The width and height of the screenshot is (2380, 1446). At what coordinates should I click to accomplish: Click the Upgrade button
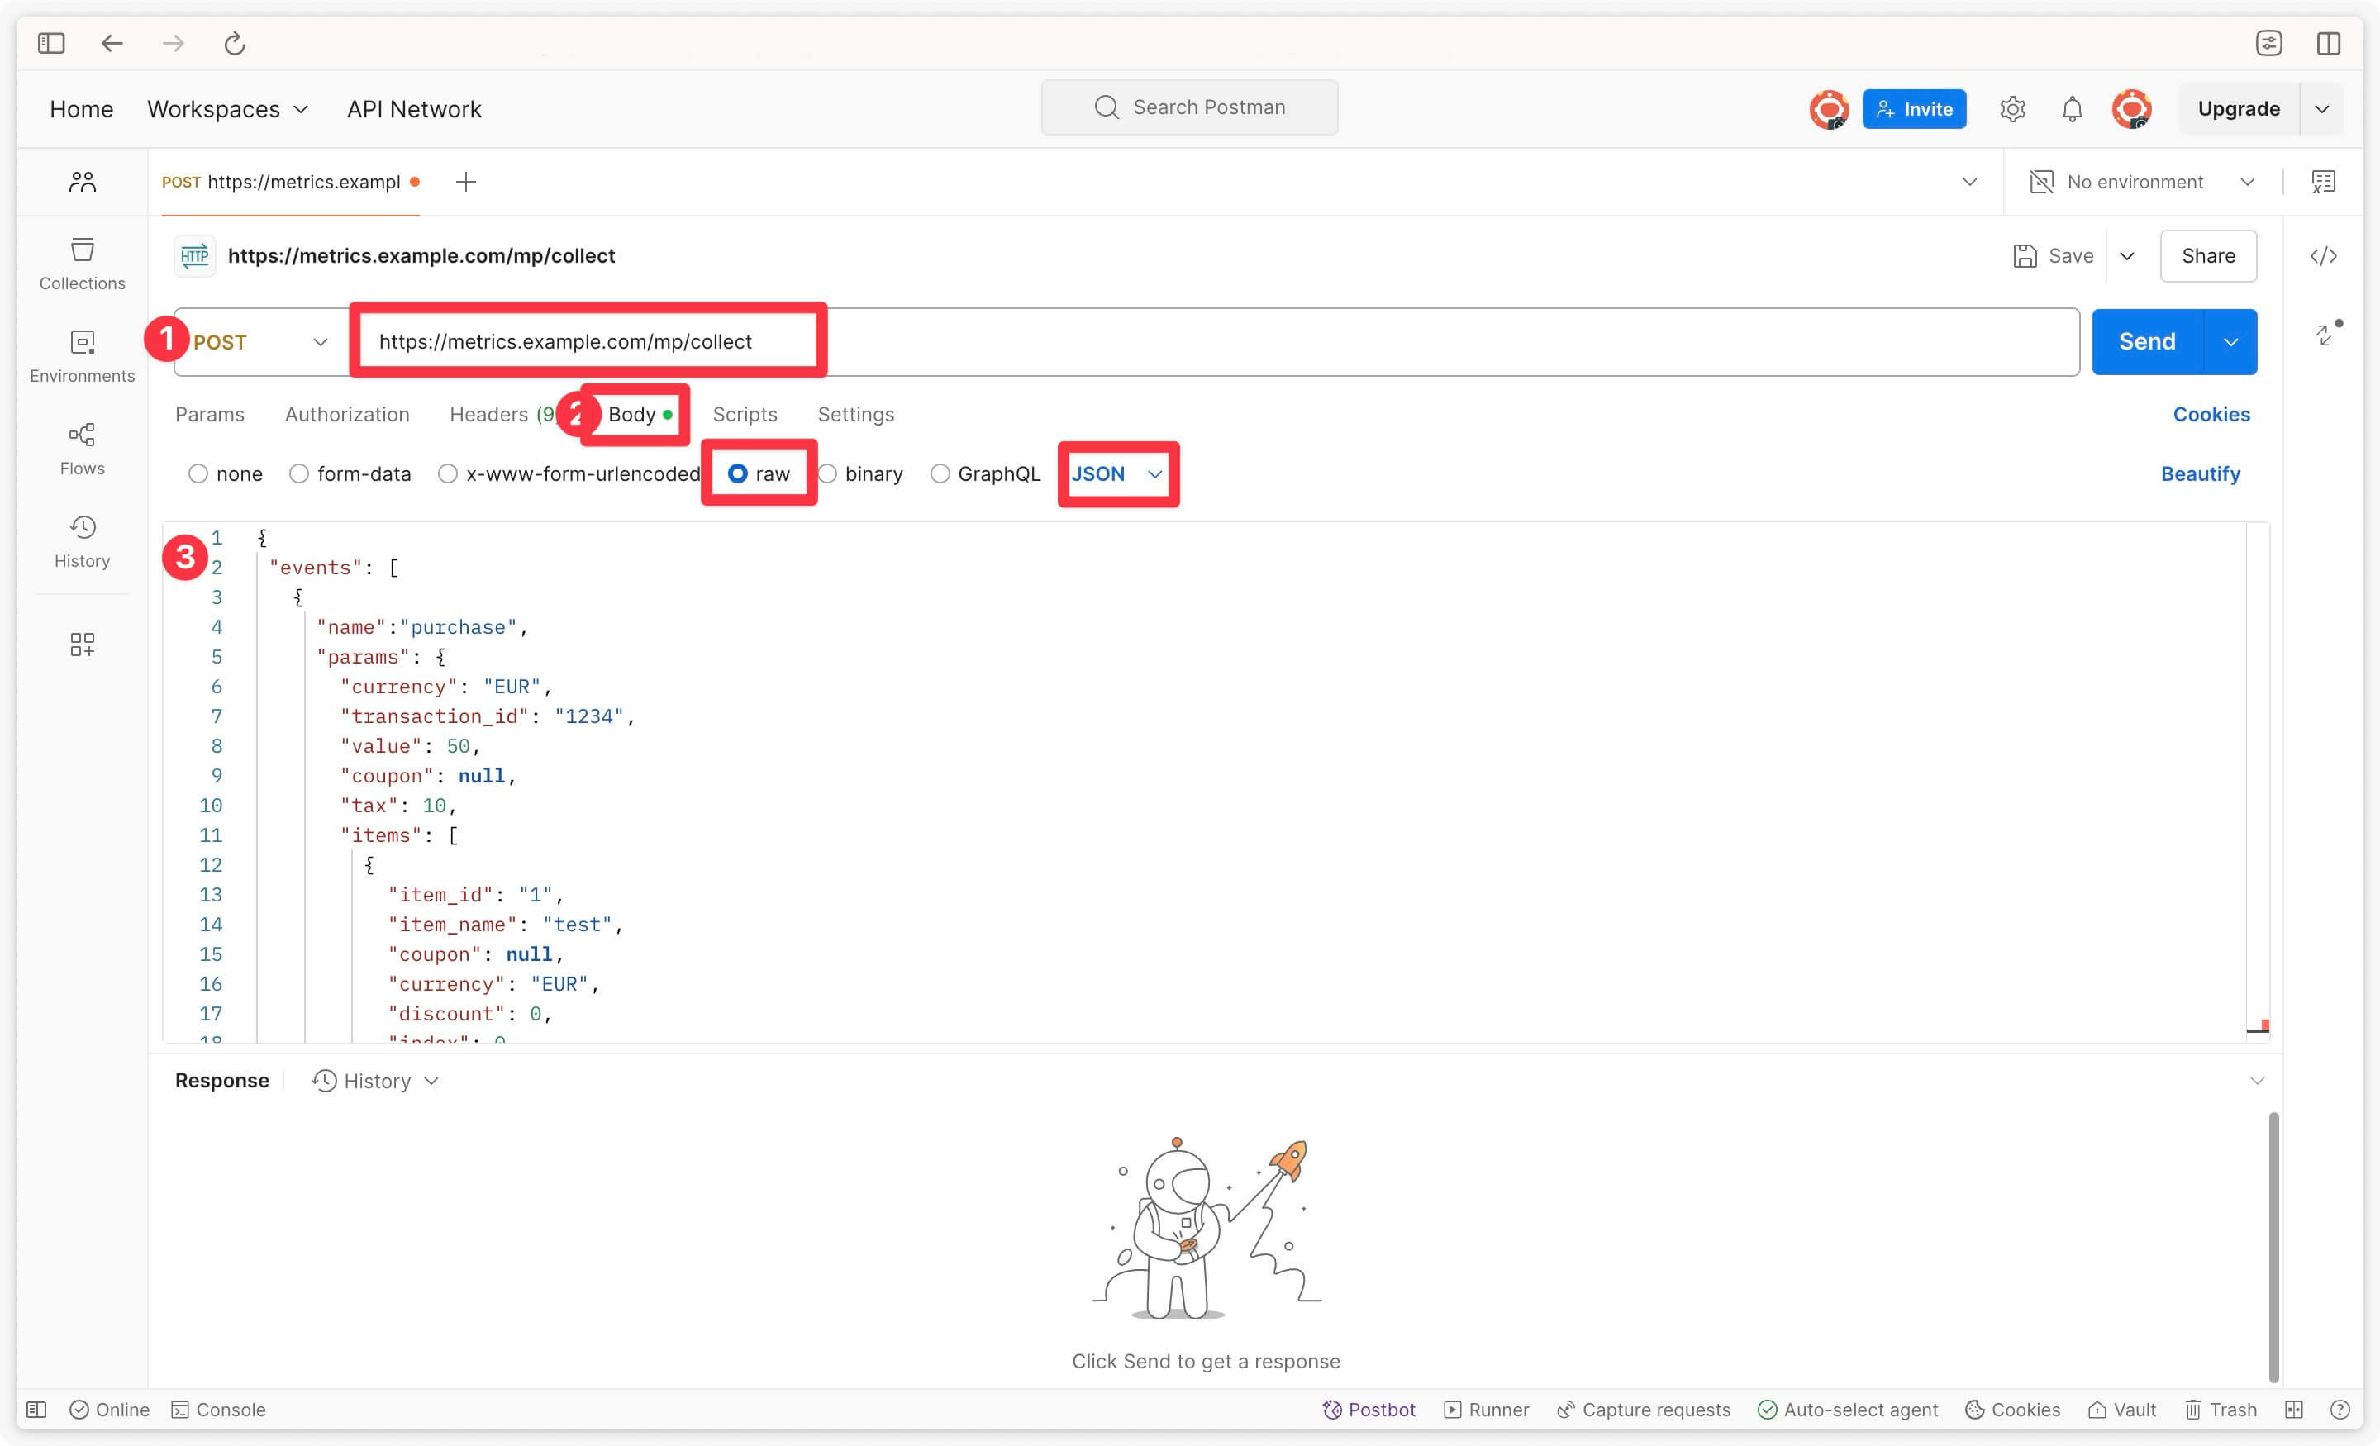2238,109
